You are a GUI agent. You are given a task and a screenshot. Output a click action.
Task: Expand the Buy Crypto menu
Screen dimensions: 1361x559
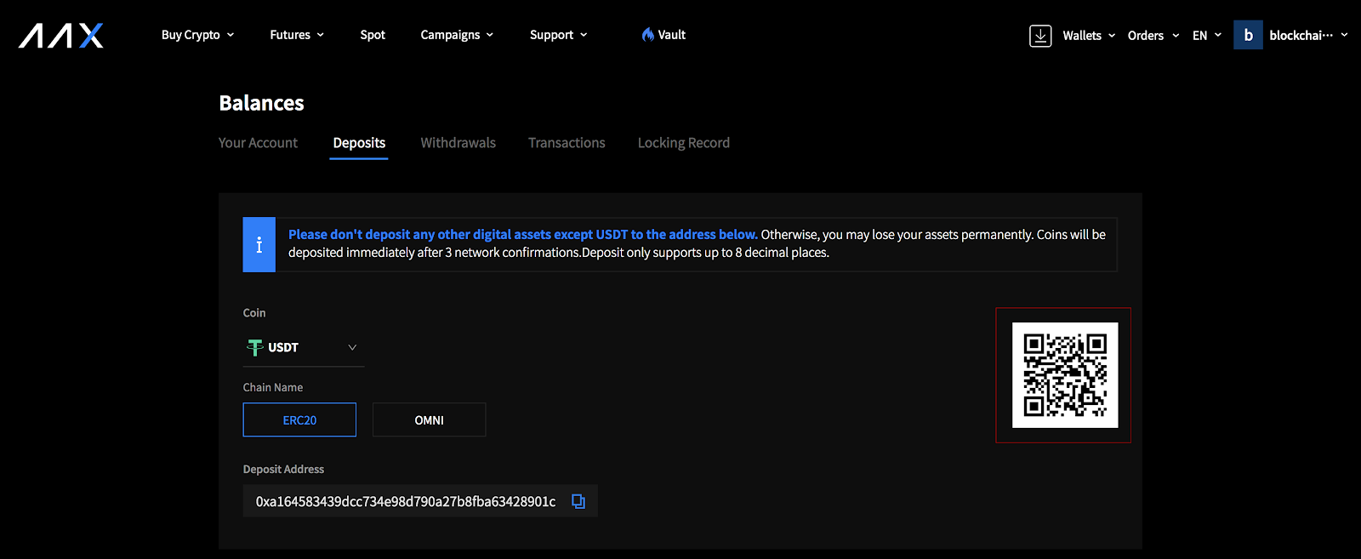197,35
